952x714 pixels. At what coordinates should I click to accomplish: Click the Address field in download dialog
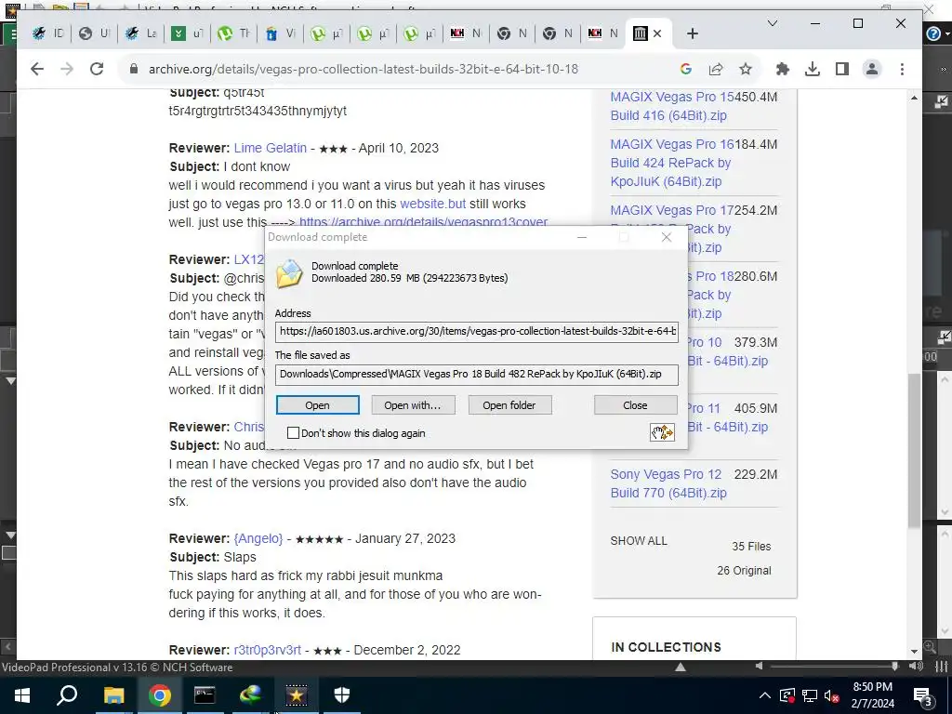477,332
